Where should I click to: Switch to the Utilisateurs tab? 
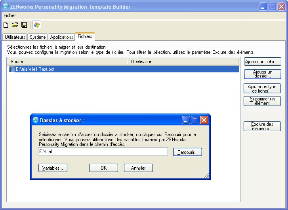point(15,37)
